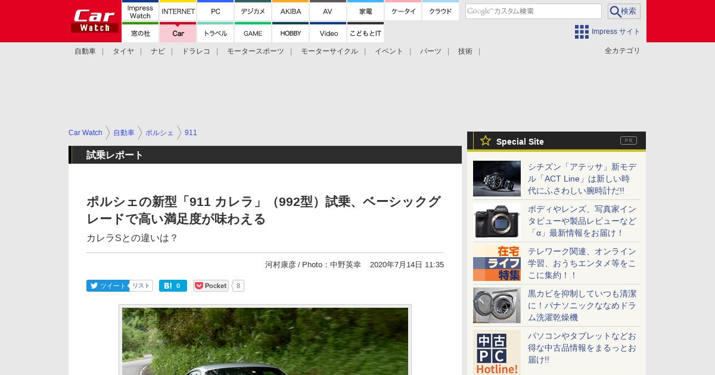Click the Pocket save button
This screenshot has height=375, width=715.
click(211, 286)
